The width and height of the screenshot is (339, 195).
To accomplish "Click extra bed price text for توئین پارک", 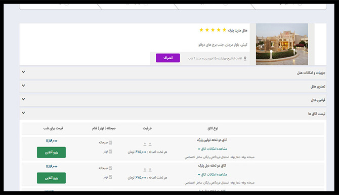I will tap(147, 152).
